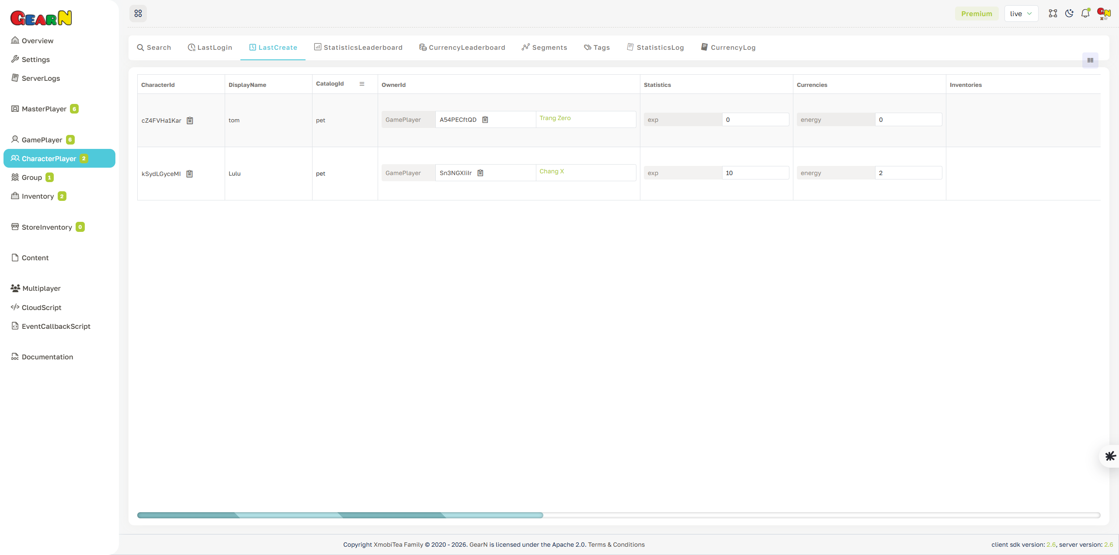Viewport: 1119px width, 555px height.
Task: Open notifications via the bell icon
Action: [x=1085, y=14]
